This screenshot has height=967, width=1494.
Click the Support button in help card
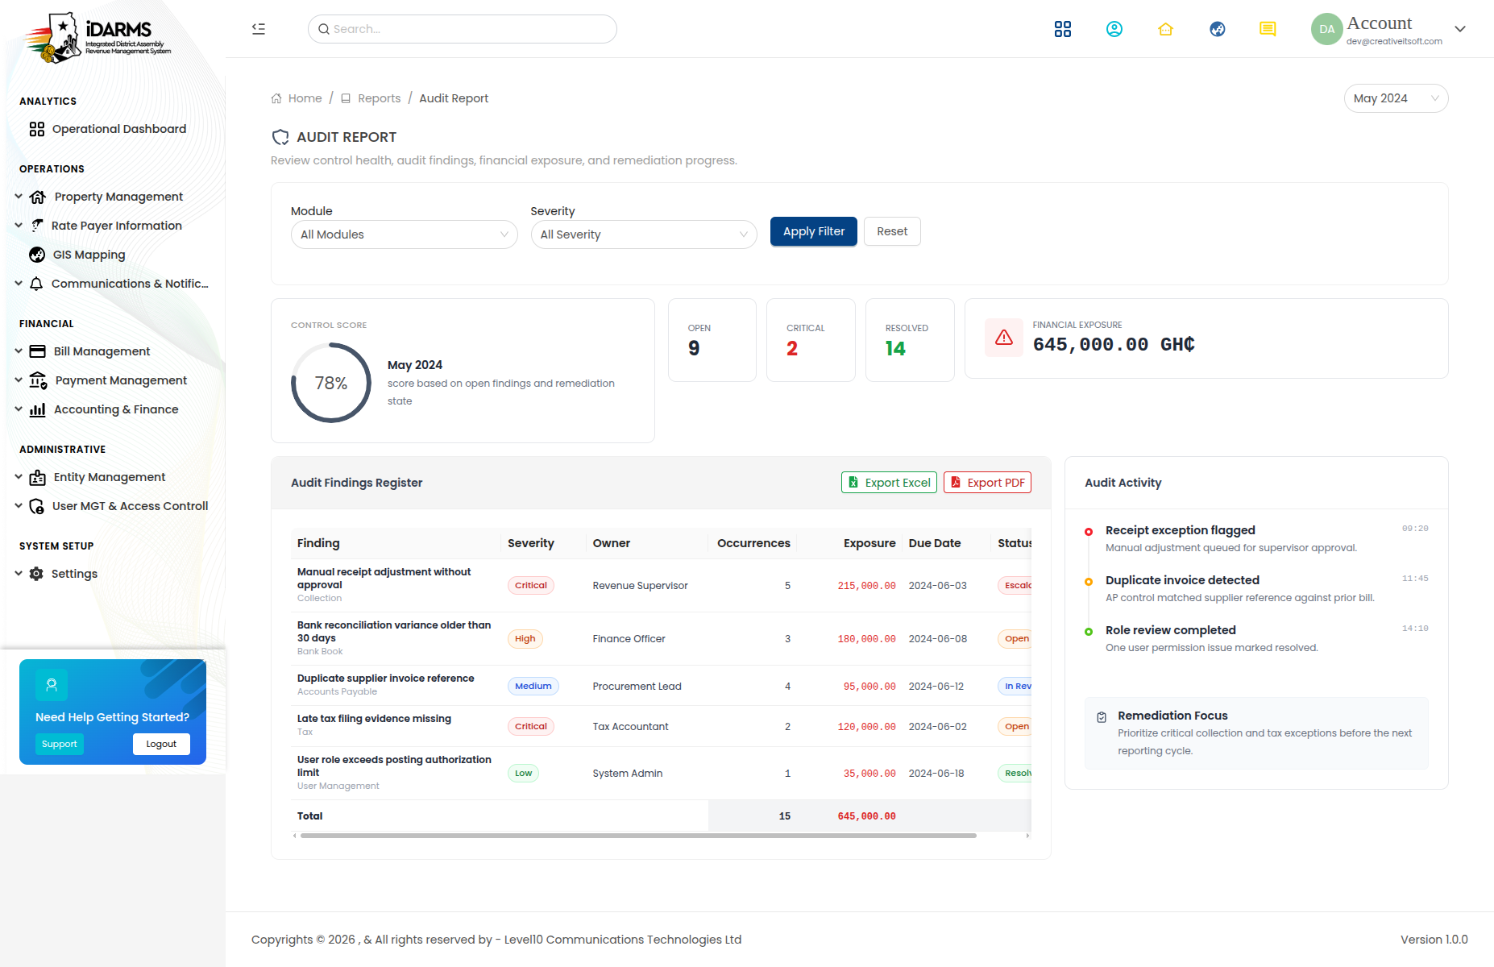coord(60,744)
